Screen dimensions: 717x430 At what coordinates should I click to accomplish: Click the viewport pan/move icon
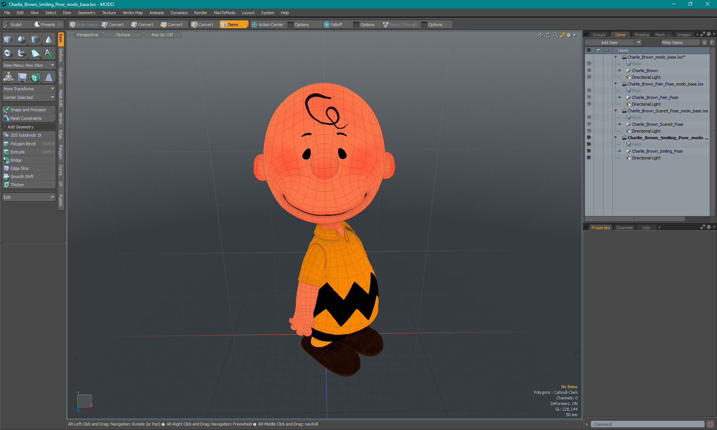[540, 35]
